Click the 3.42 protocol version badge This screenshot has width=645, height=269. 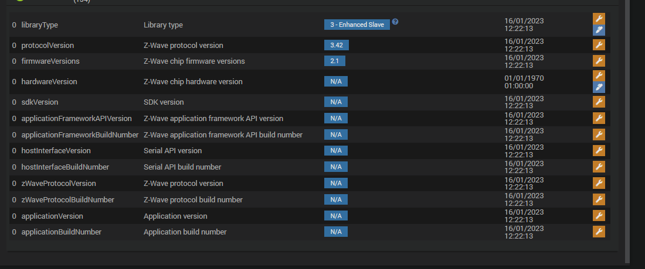pos(336,45)
